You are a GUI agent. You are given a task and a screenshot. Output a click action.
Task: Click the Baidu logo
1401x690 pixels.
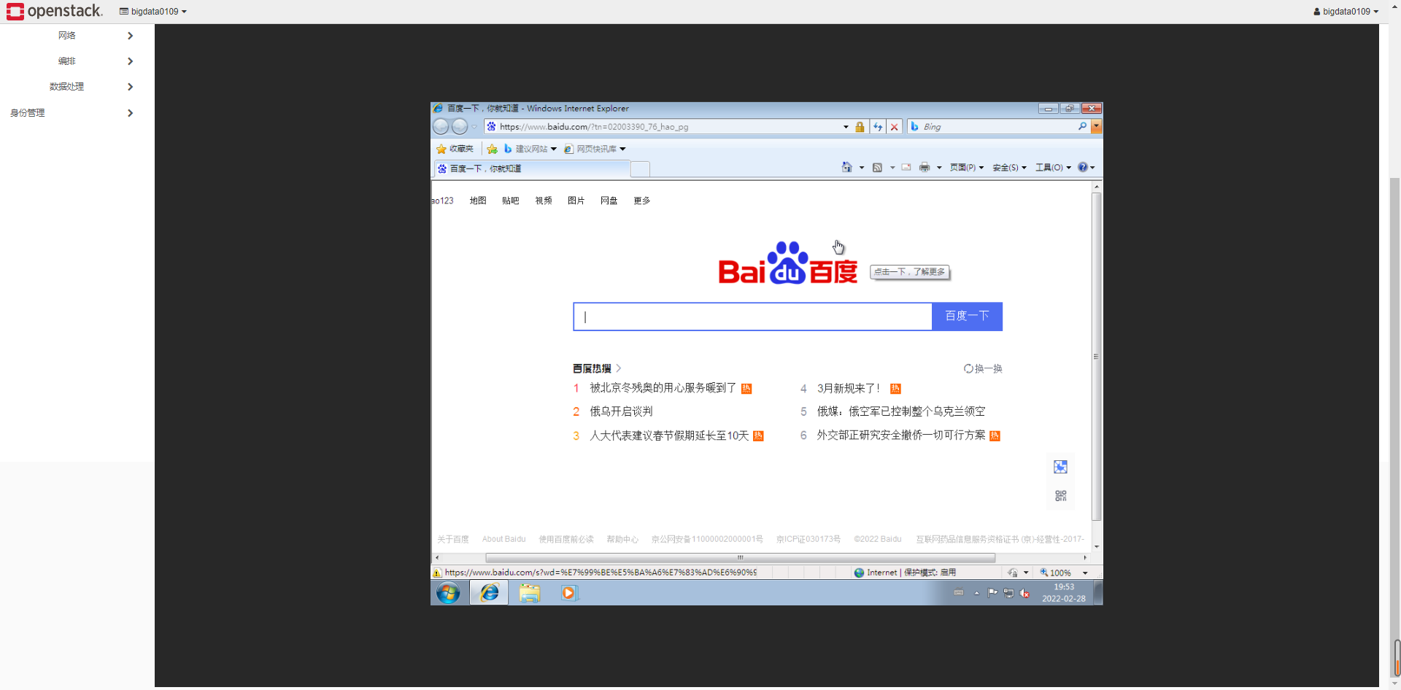point(788,263)
